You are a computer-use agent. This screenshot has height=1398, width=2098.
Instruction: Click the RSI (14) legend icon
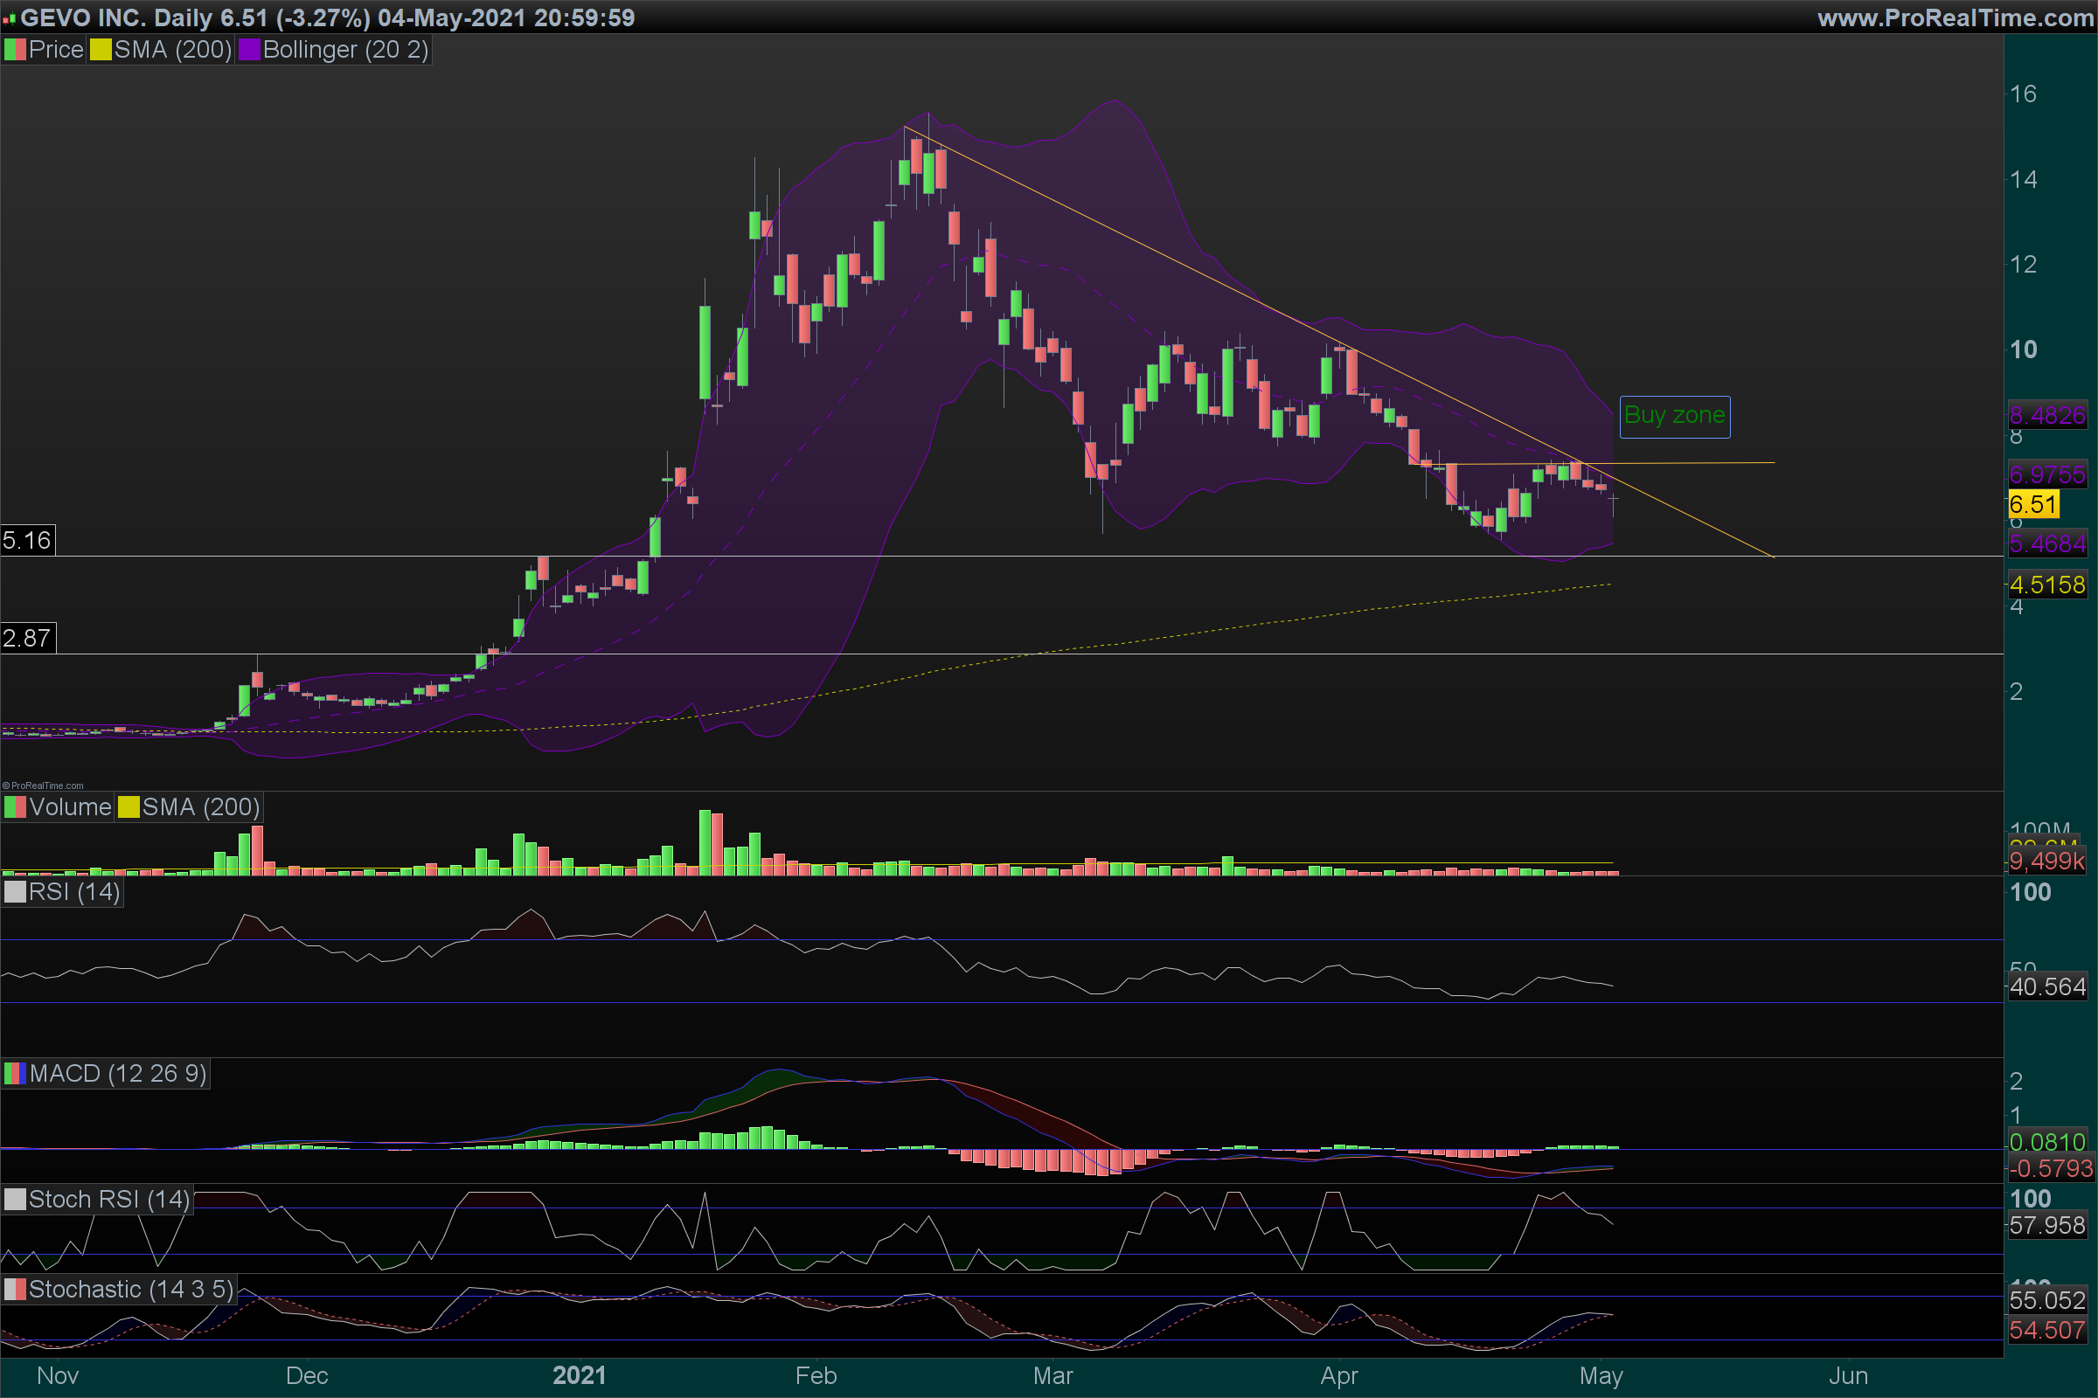coord(15,891)
